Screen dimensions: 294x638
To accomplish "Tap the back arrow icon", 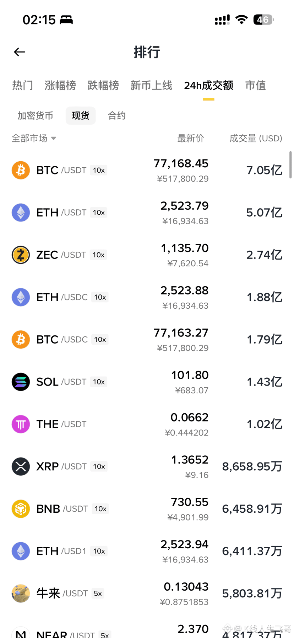I will coord(20,52).
